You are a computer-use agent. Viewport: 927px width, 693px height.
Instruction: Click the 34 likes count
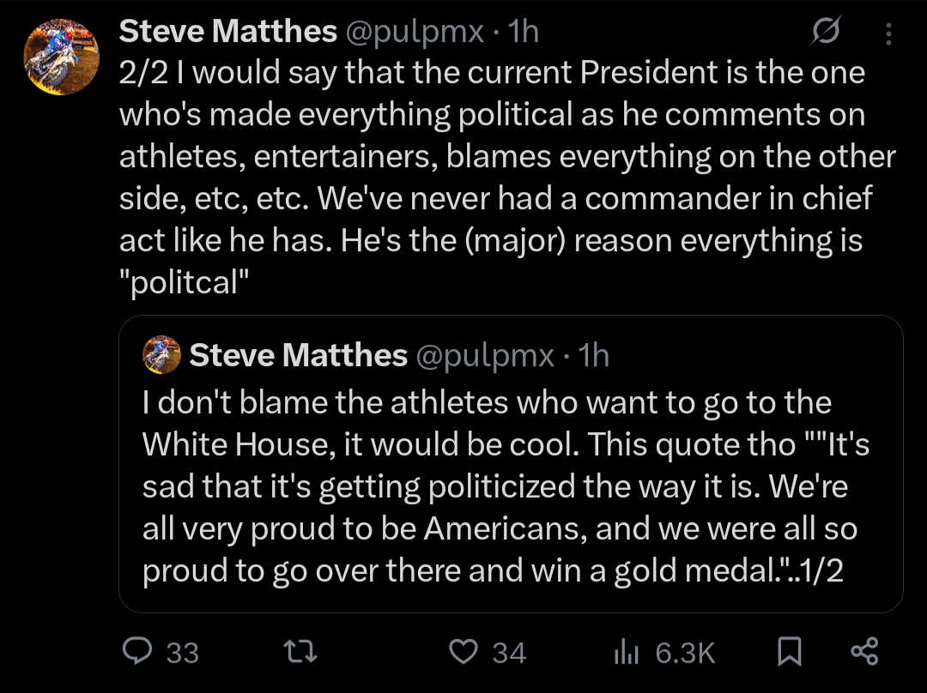[509, 654]
